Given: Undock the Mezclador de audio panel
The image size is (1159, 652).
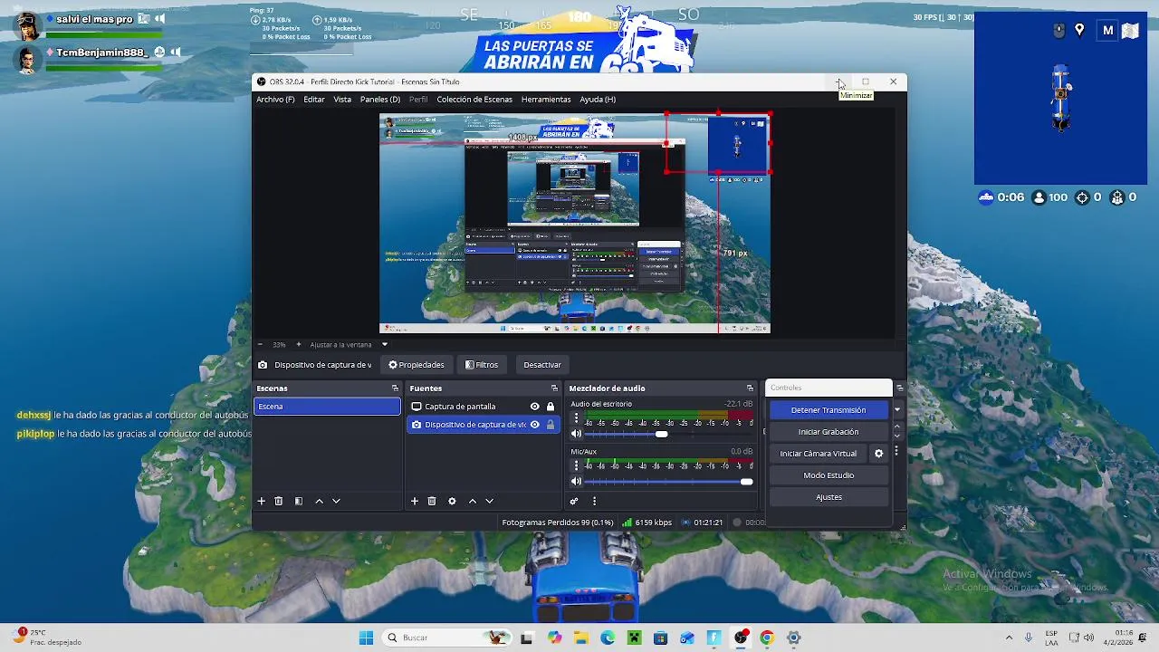Looking at the screenshot, I should 750,388.
